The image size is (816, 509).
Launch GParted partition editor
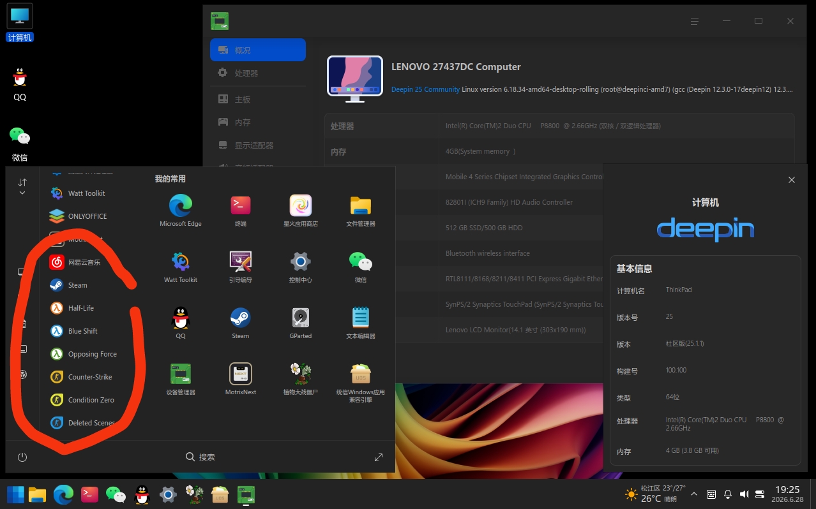coord(301,323)
